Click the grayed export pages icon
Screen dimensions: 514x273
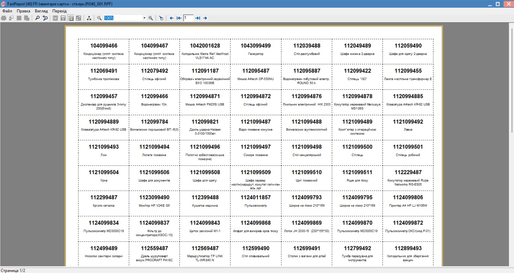point(27,18)
